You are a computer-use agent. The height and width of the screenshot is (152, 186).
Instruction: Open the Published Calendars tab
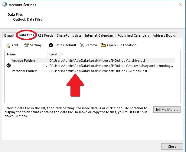click(133, 35)
